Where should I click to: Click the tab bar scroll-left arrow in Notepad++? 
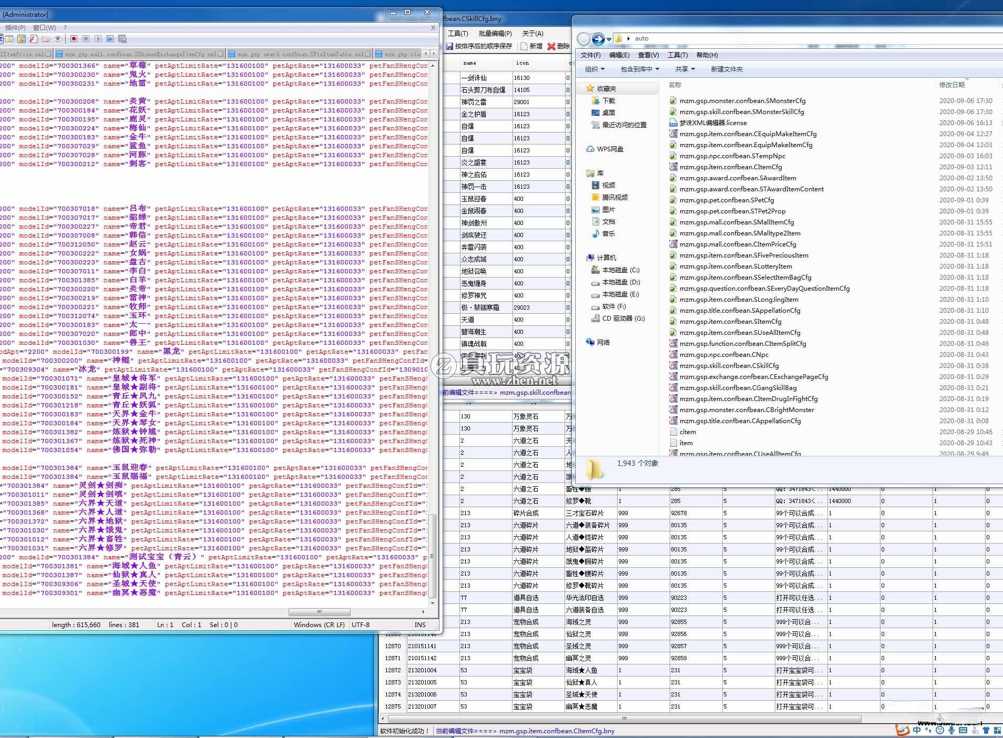point(426,54)
